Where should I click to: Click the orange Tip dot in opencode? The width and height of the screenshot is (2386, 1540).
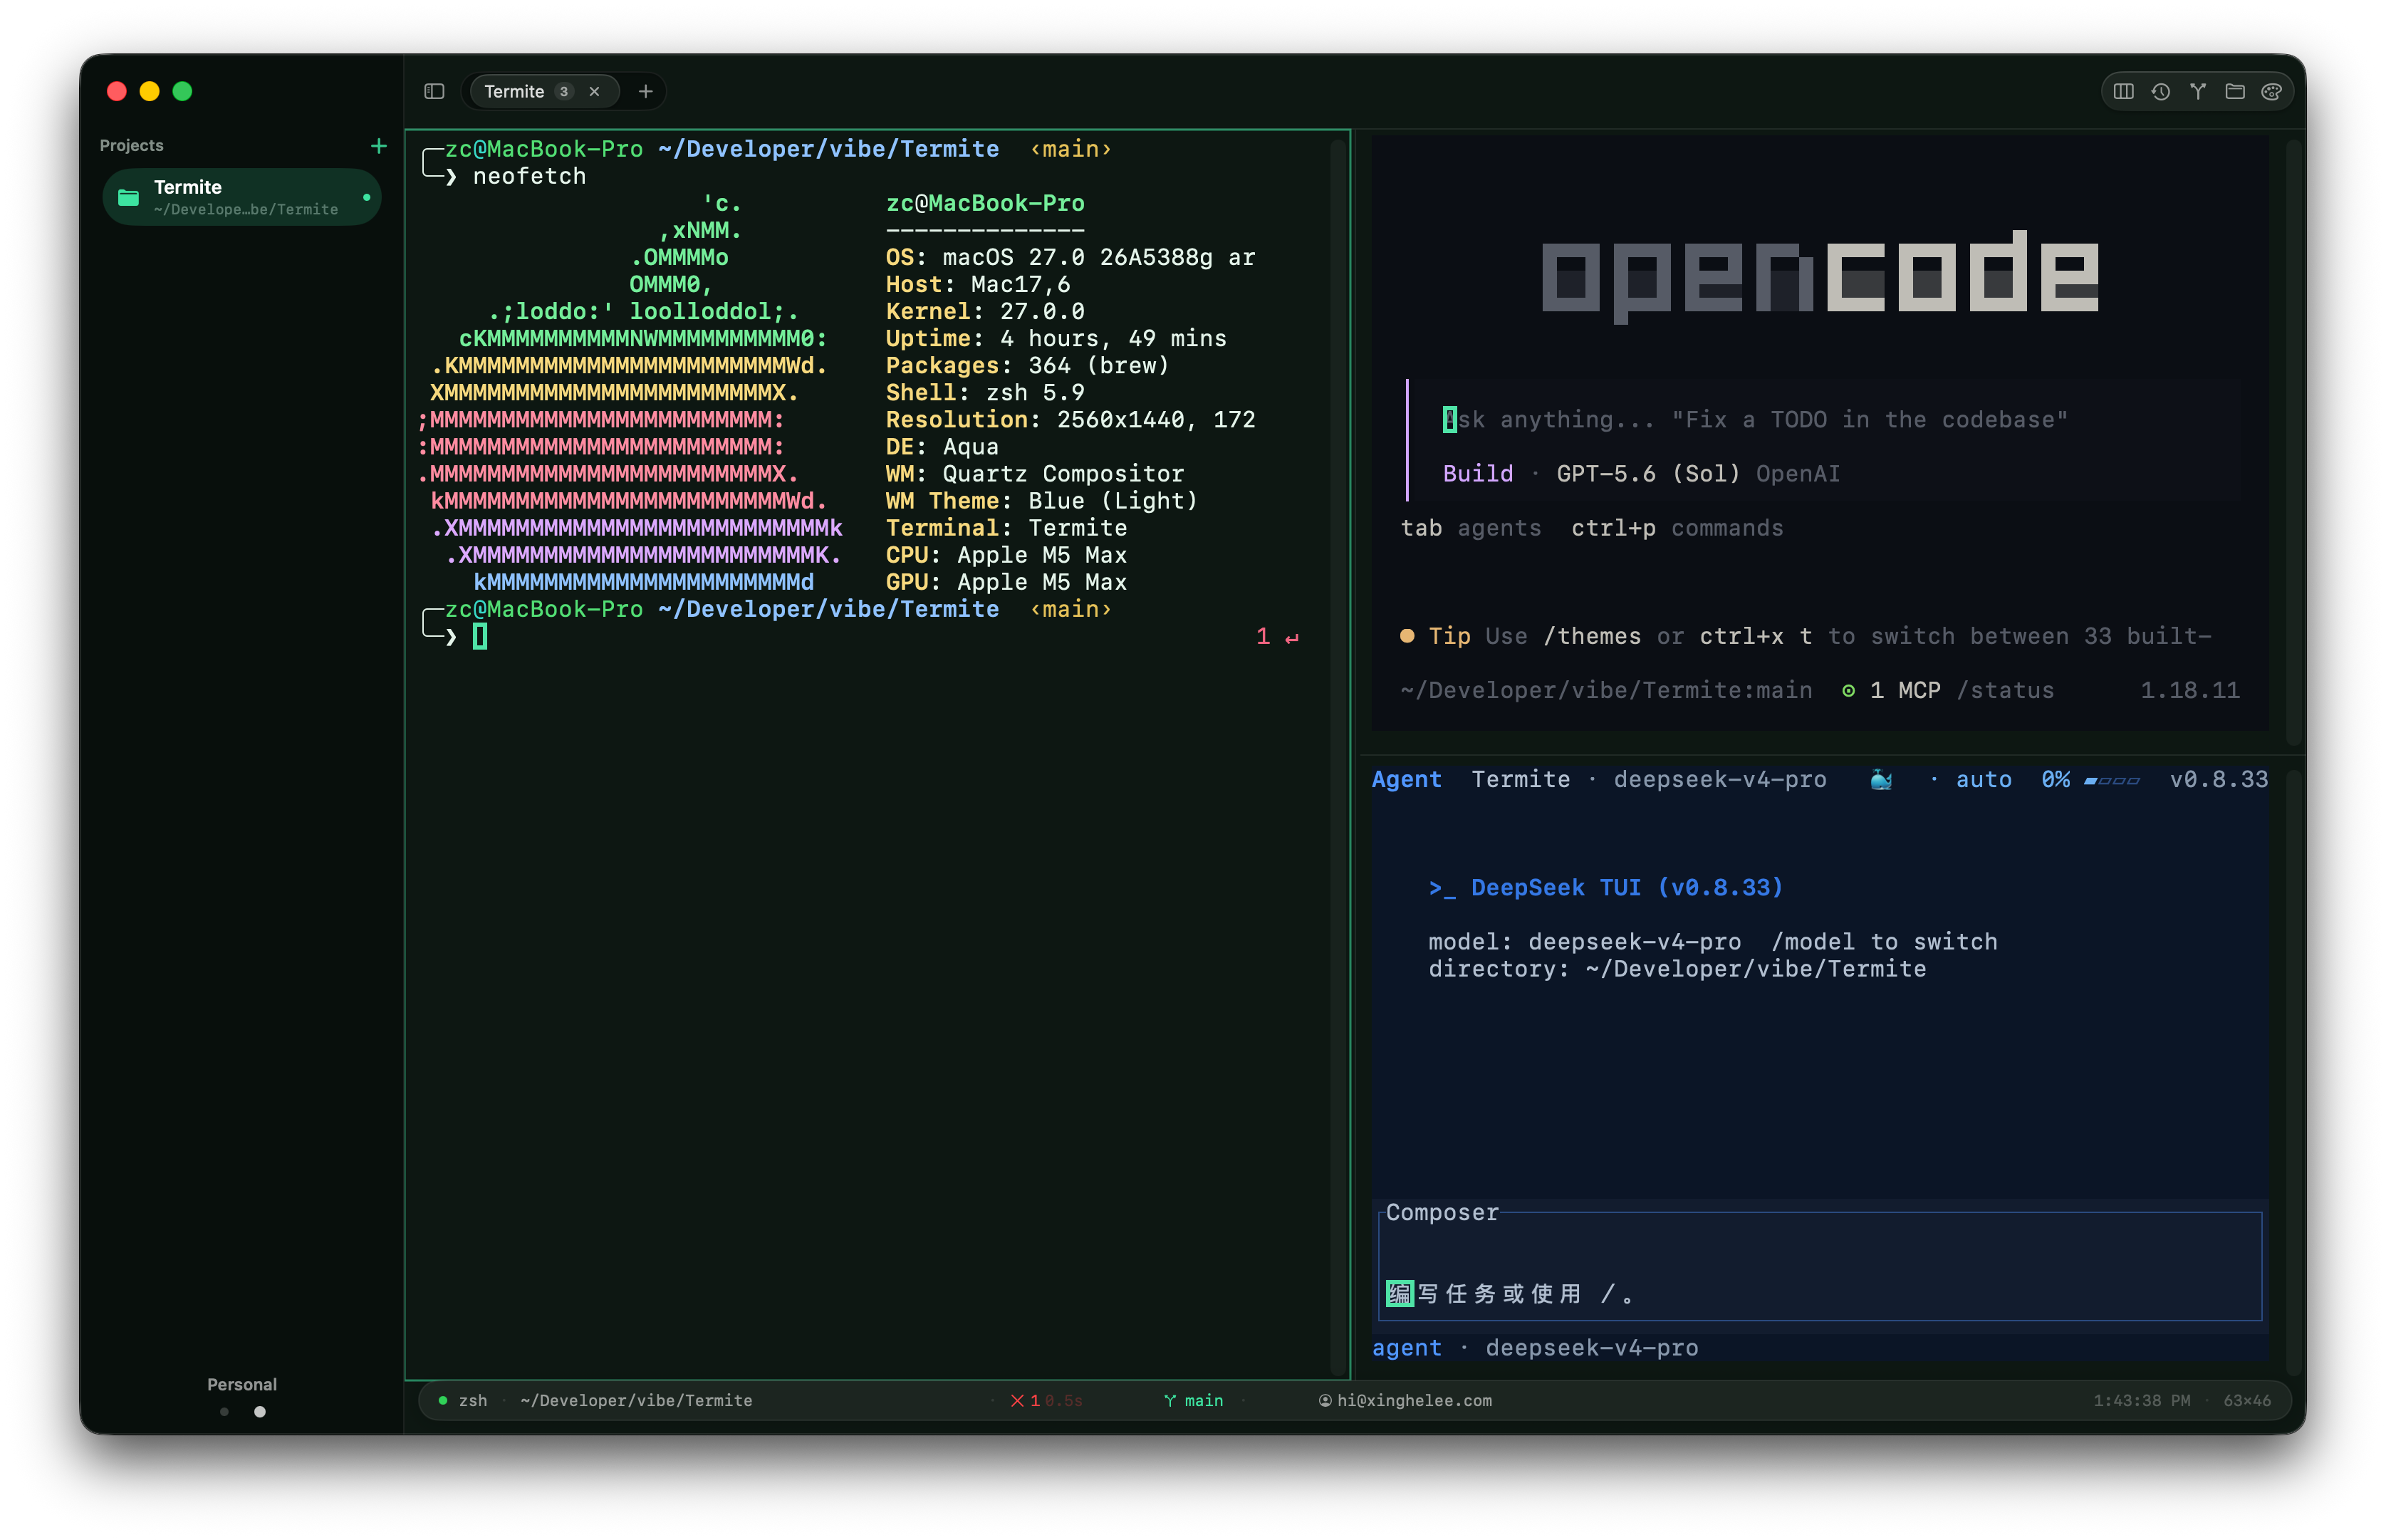(x=1407, y=636)
